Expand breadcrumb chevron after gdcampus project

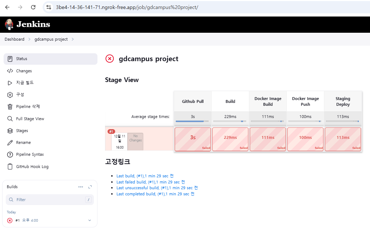(x=73, y=39)
